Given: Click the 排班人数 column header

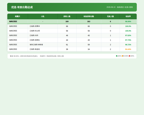Looking at the screenshot, I should click(x=67, y=16).
